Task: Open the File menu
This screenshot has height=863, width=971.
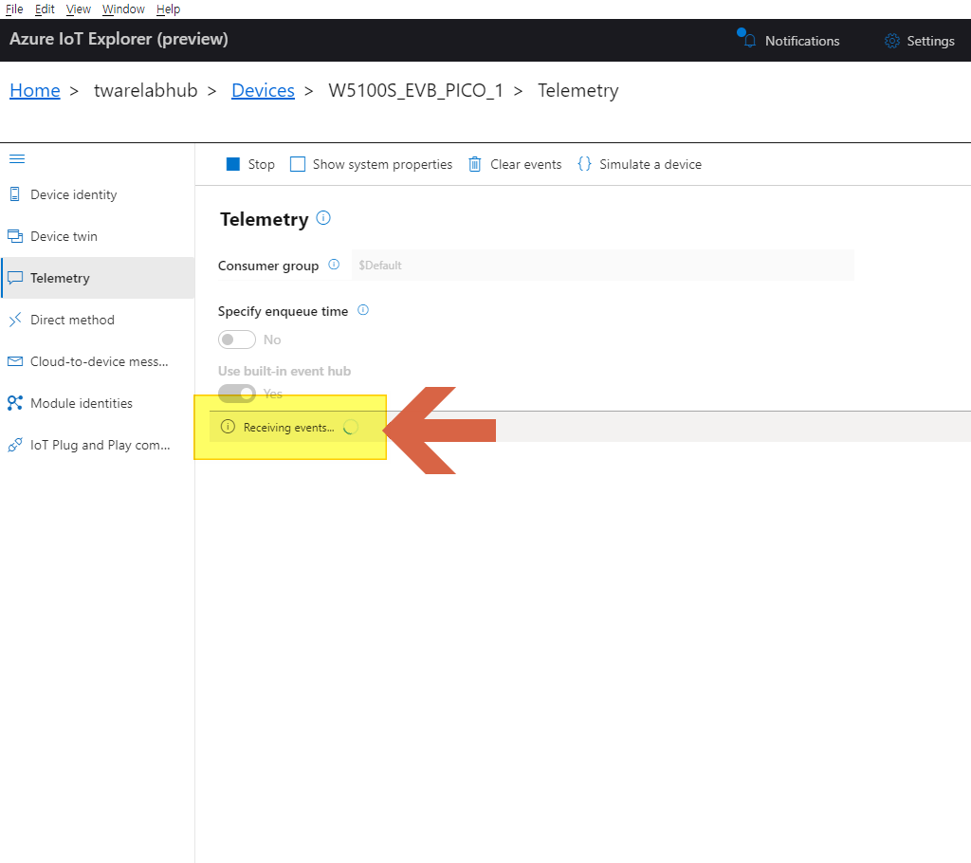Action: (x=14, y=9)
